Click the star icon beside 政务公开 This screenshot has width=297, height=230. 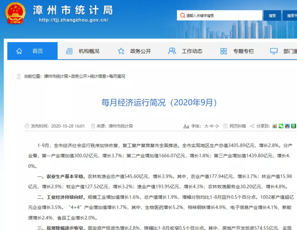point(121,51)
